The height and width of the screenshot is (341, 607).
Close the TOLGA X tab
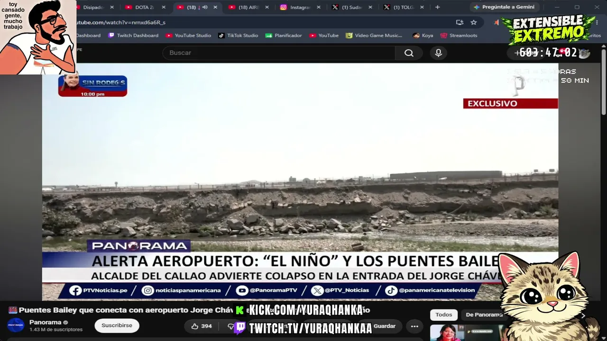[x=422, y=7]
